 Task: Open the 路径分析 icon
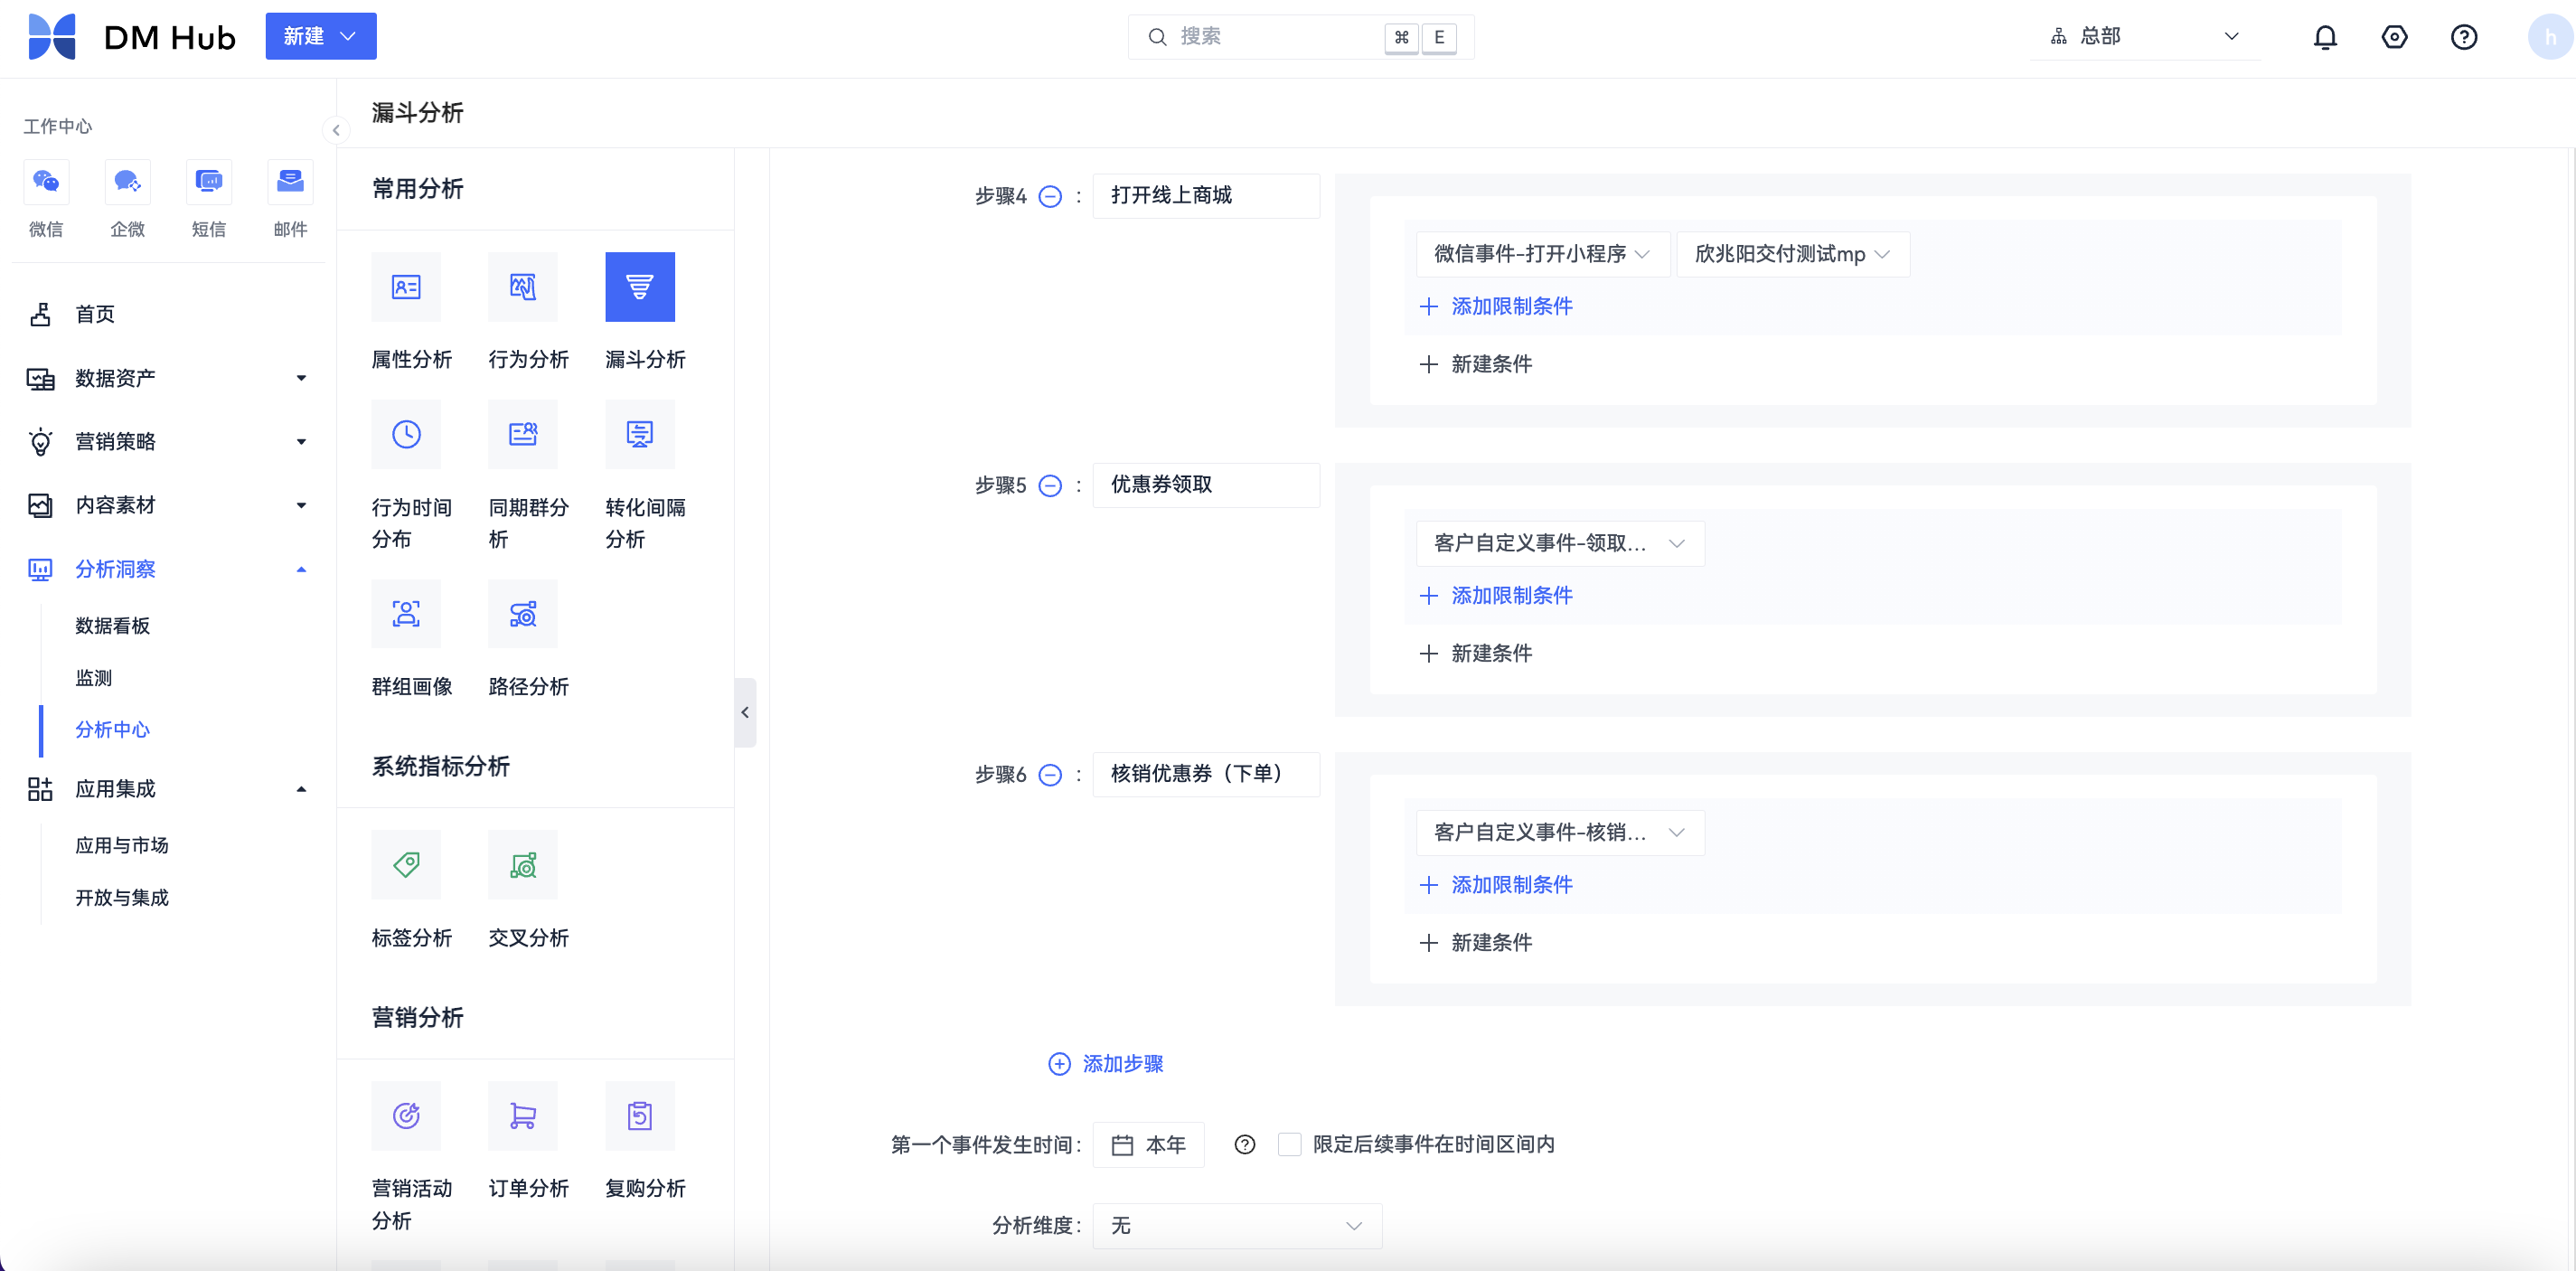coord(523,613)
